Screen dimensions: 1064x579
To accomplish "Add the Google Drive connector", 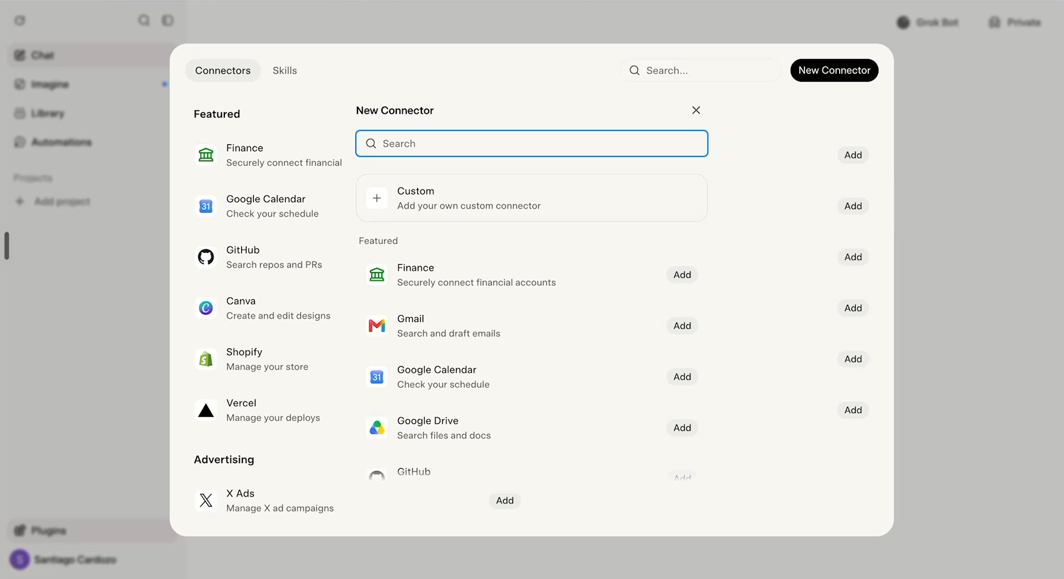I will (682, 428).
